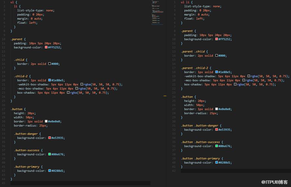Click the yellow marker in the overview ruler

[x=165, y=96]
